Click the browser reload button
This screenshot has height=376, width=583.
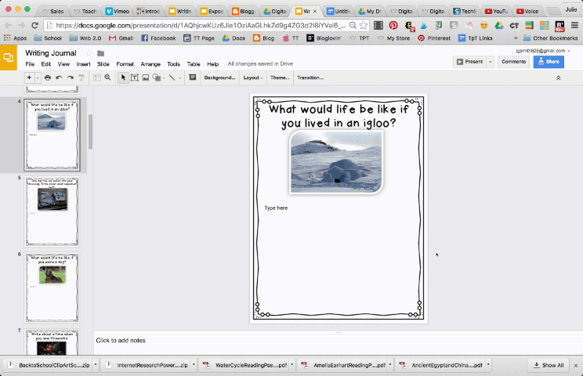pyautogui.click(x=34, y=25)
